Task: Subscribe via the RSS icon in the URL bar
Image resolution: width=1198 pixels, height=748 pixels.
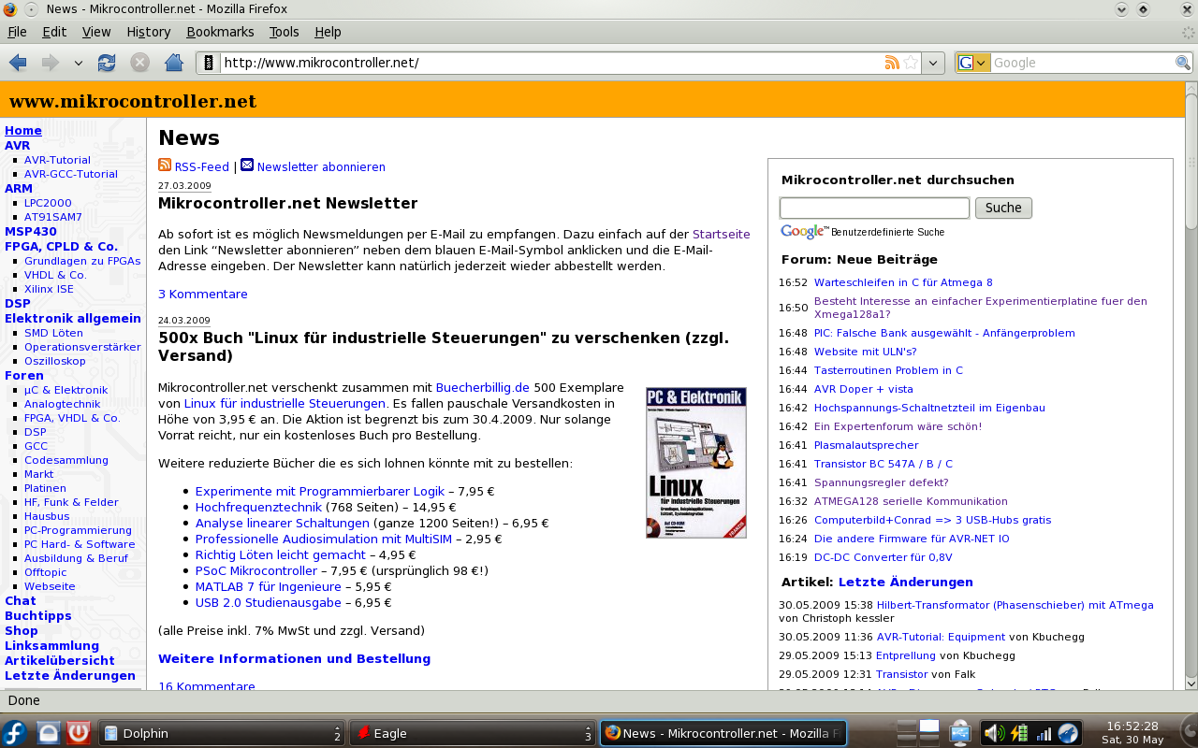Action: point(892,63)
